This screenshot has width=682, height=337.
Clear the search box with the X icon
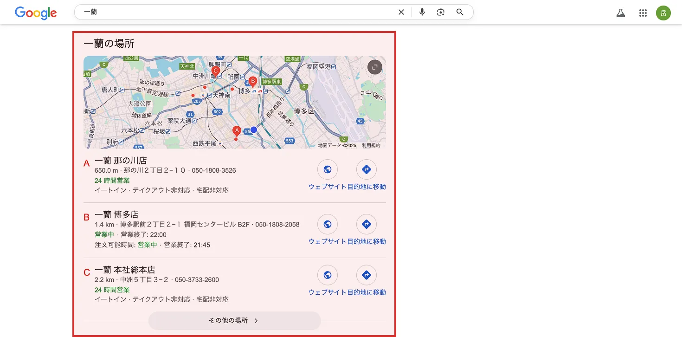point(401,12)
